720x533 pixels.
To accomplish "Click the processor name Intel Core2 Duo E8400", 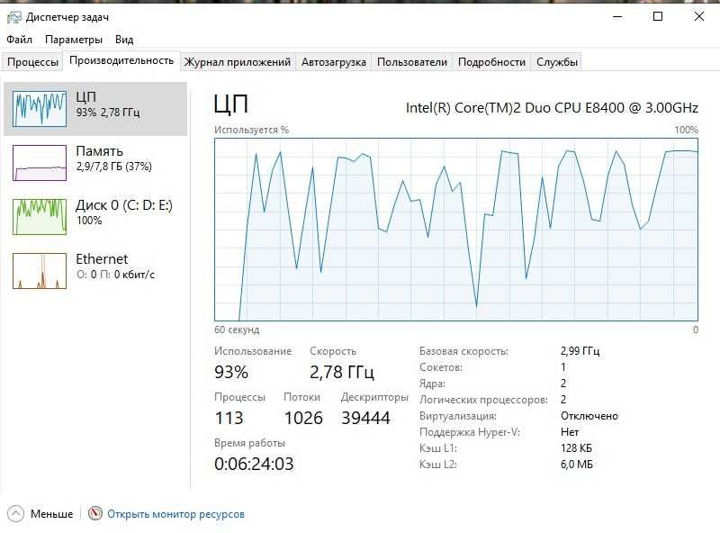I will pos(552,108).
